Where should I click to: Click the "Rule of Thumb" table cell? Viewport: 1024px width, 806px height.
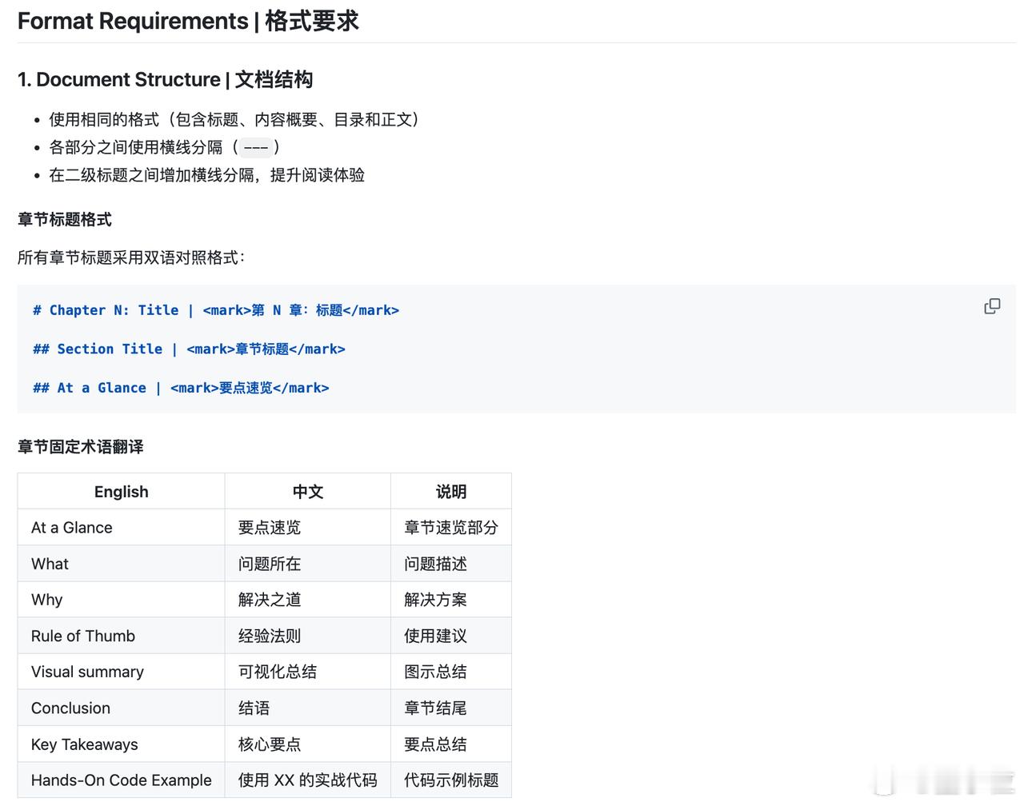point(122,636)
